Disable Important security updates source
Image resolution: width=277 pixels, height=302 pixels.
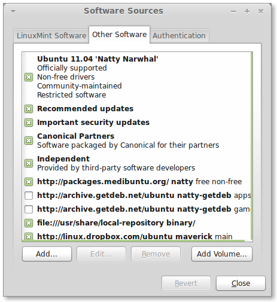(29, 123)
